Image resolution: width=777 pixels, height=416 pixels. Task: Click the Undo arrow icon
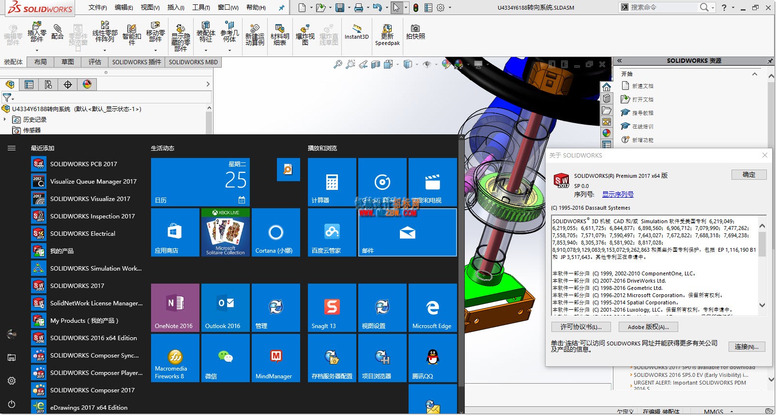coord(378,8)
